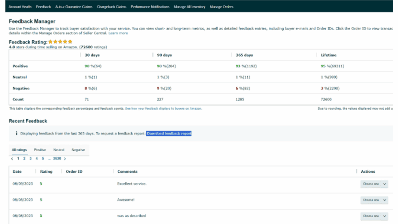
Task: Open Actions dropdown for Awesome! feedback row
Action: pyautogui.click(x=374, y=200)
